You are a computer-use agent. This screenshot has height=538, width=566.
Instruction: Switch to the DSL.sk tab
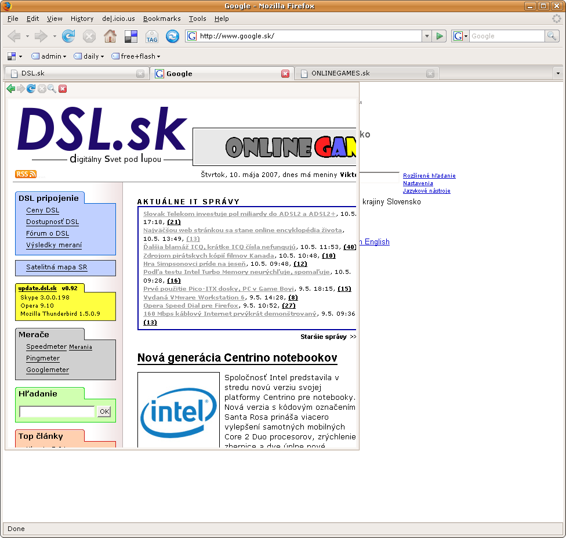77,73
